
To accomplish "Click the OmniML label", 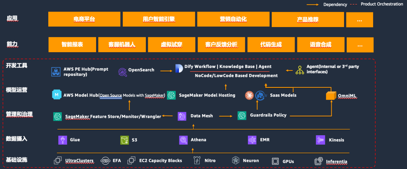I will click(x=347, y=96).
